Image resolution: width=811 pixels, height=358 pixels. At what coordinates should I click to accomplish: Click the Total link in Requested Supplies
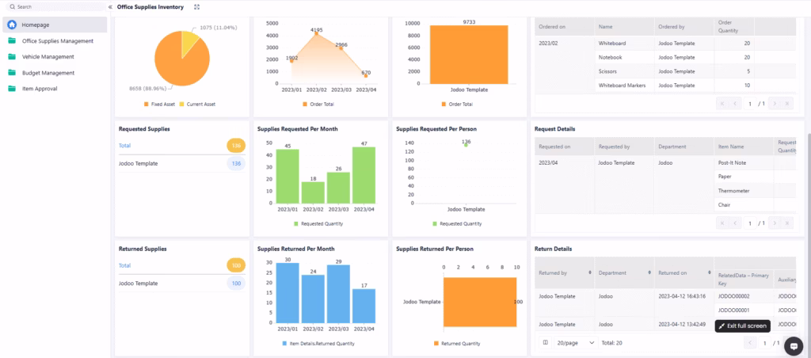point(124,146)
